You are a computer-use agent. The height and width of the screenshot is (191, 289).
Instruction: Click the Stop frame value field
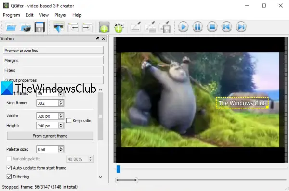[x=47, y=103]
